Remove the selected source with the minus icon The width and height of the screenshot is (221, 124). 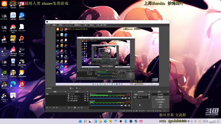72,107
